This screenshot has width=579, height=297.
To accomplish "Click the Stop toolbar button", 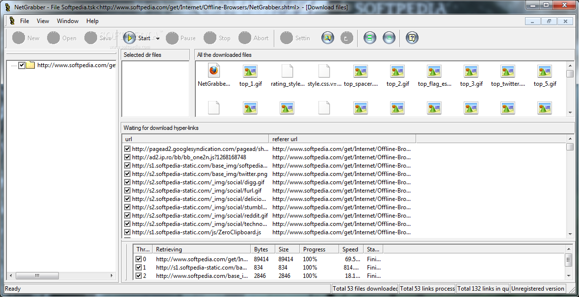I will 217,38.
